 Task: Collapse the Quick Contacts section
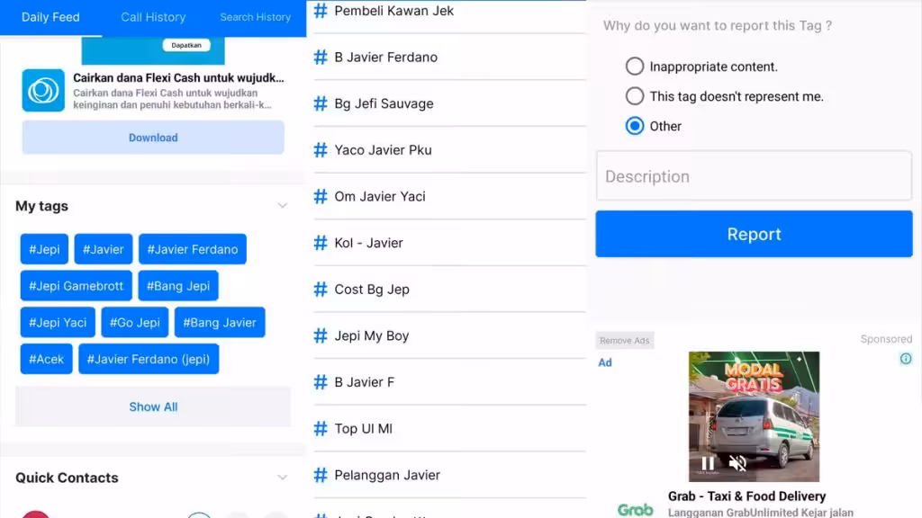coord(282,478)
